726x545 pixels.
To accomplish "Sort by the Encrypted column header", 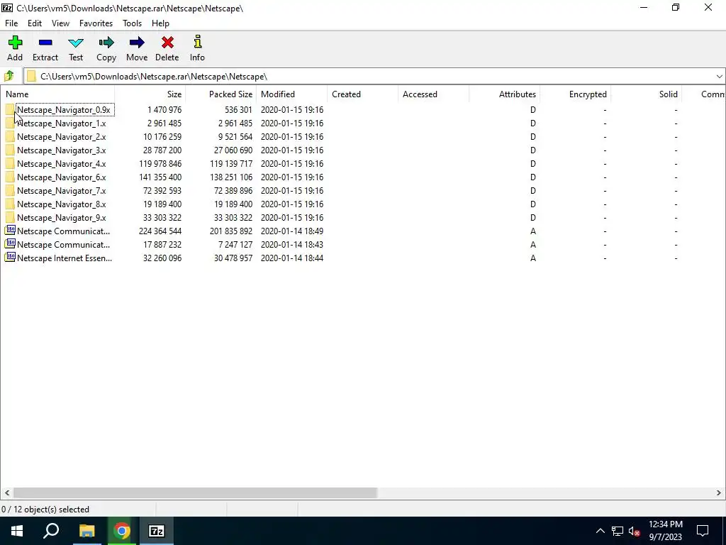I will (x=575, y=94).
